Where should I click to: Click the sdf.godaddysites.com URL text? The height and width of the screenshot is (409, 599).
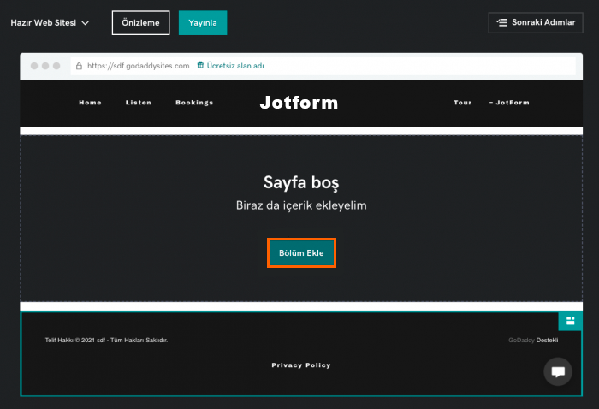tap(139, 66)
